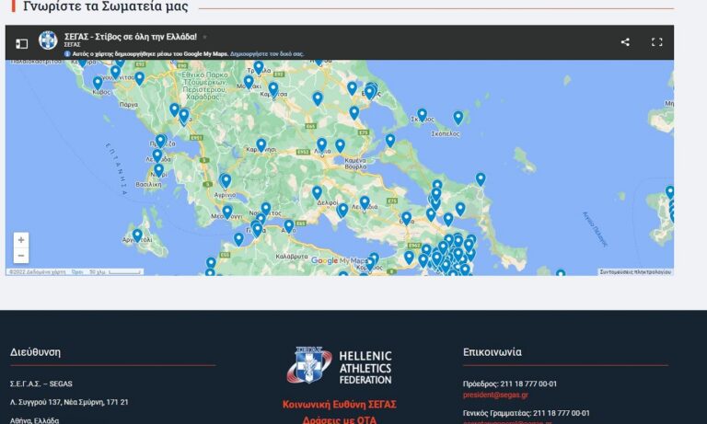Select the pin at Ναύπακτος
The image size is (707, 424).
pyautogui.click(x=266, y=209)
